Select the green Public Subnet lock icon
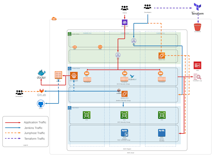The image size is (214, 157). pos(70,34)
